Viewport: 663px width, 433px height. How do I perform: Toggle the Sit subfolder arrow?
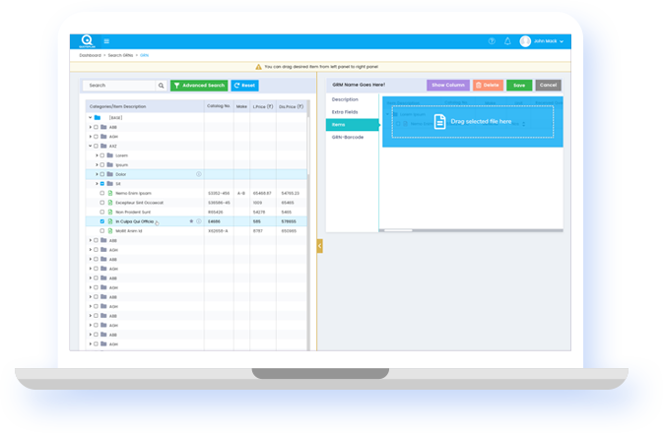(x=97, y=184)
